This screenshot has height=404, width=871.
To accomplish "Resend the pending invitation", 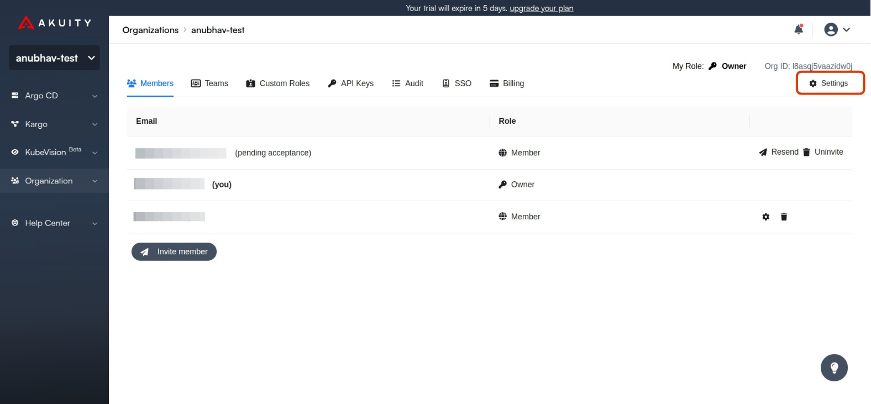I will coord(779,152).
